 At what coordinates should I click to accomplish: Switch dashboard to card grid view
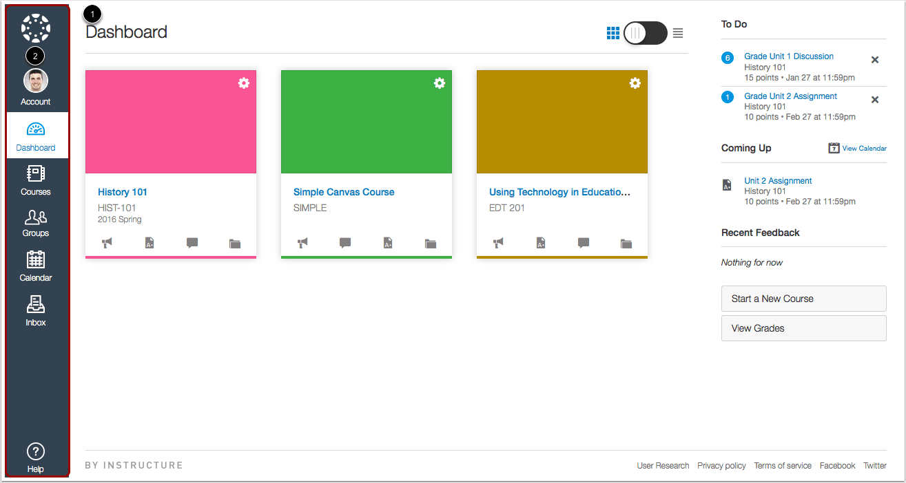(613, 32)
